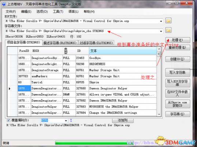Select the ID cell 69705
This screenshot has height=147, width=197.
82,82
